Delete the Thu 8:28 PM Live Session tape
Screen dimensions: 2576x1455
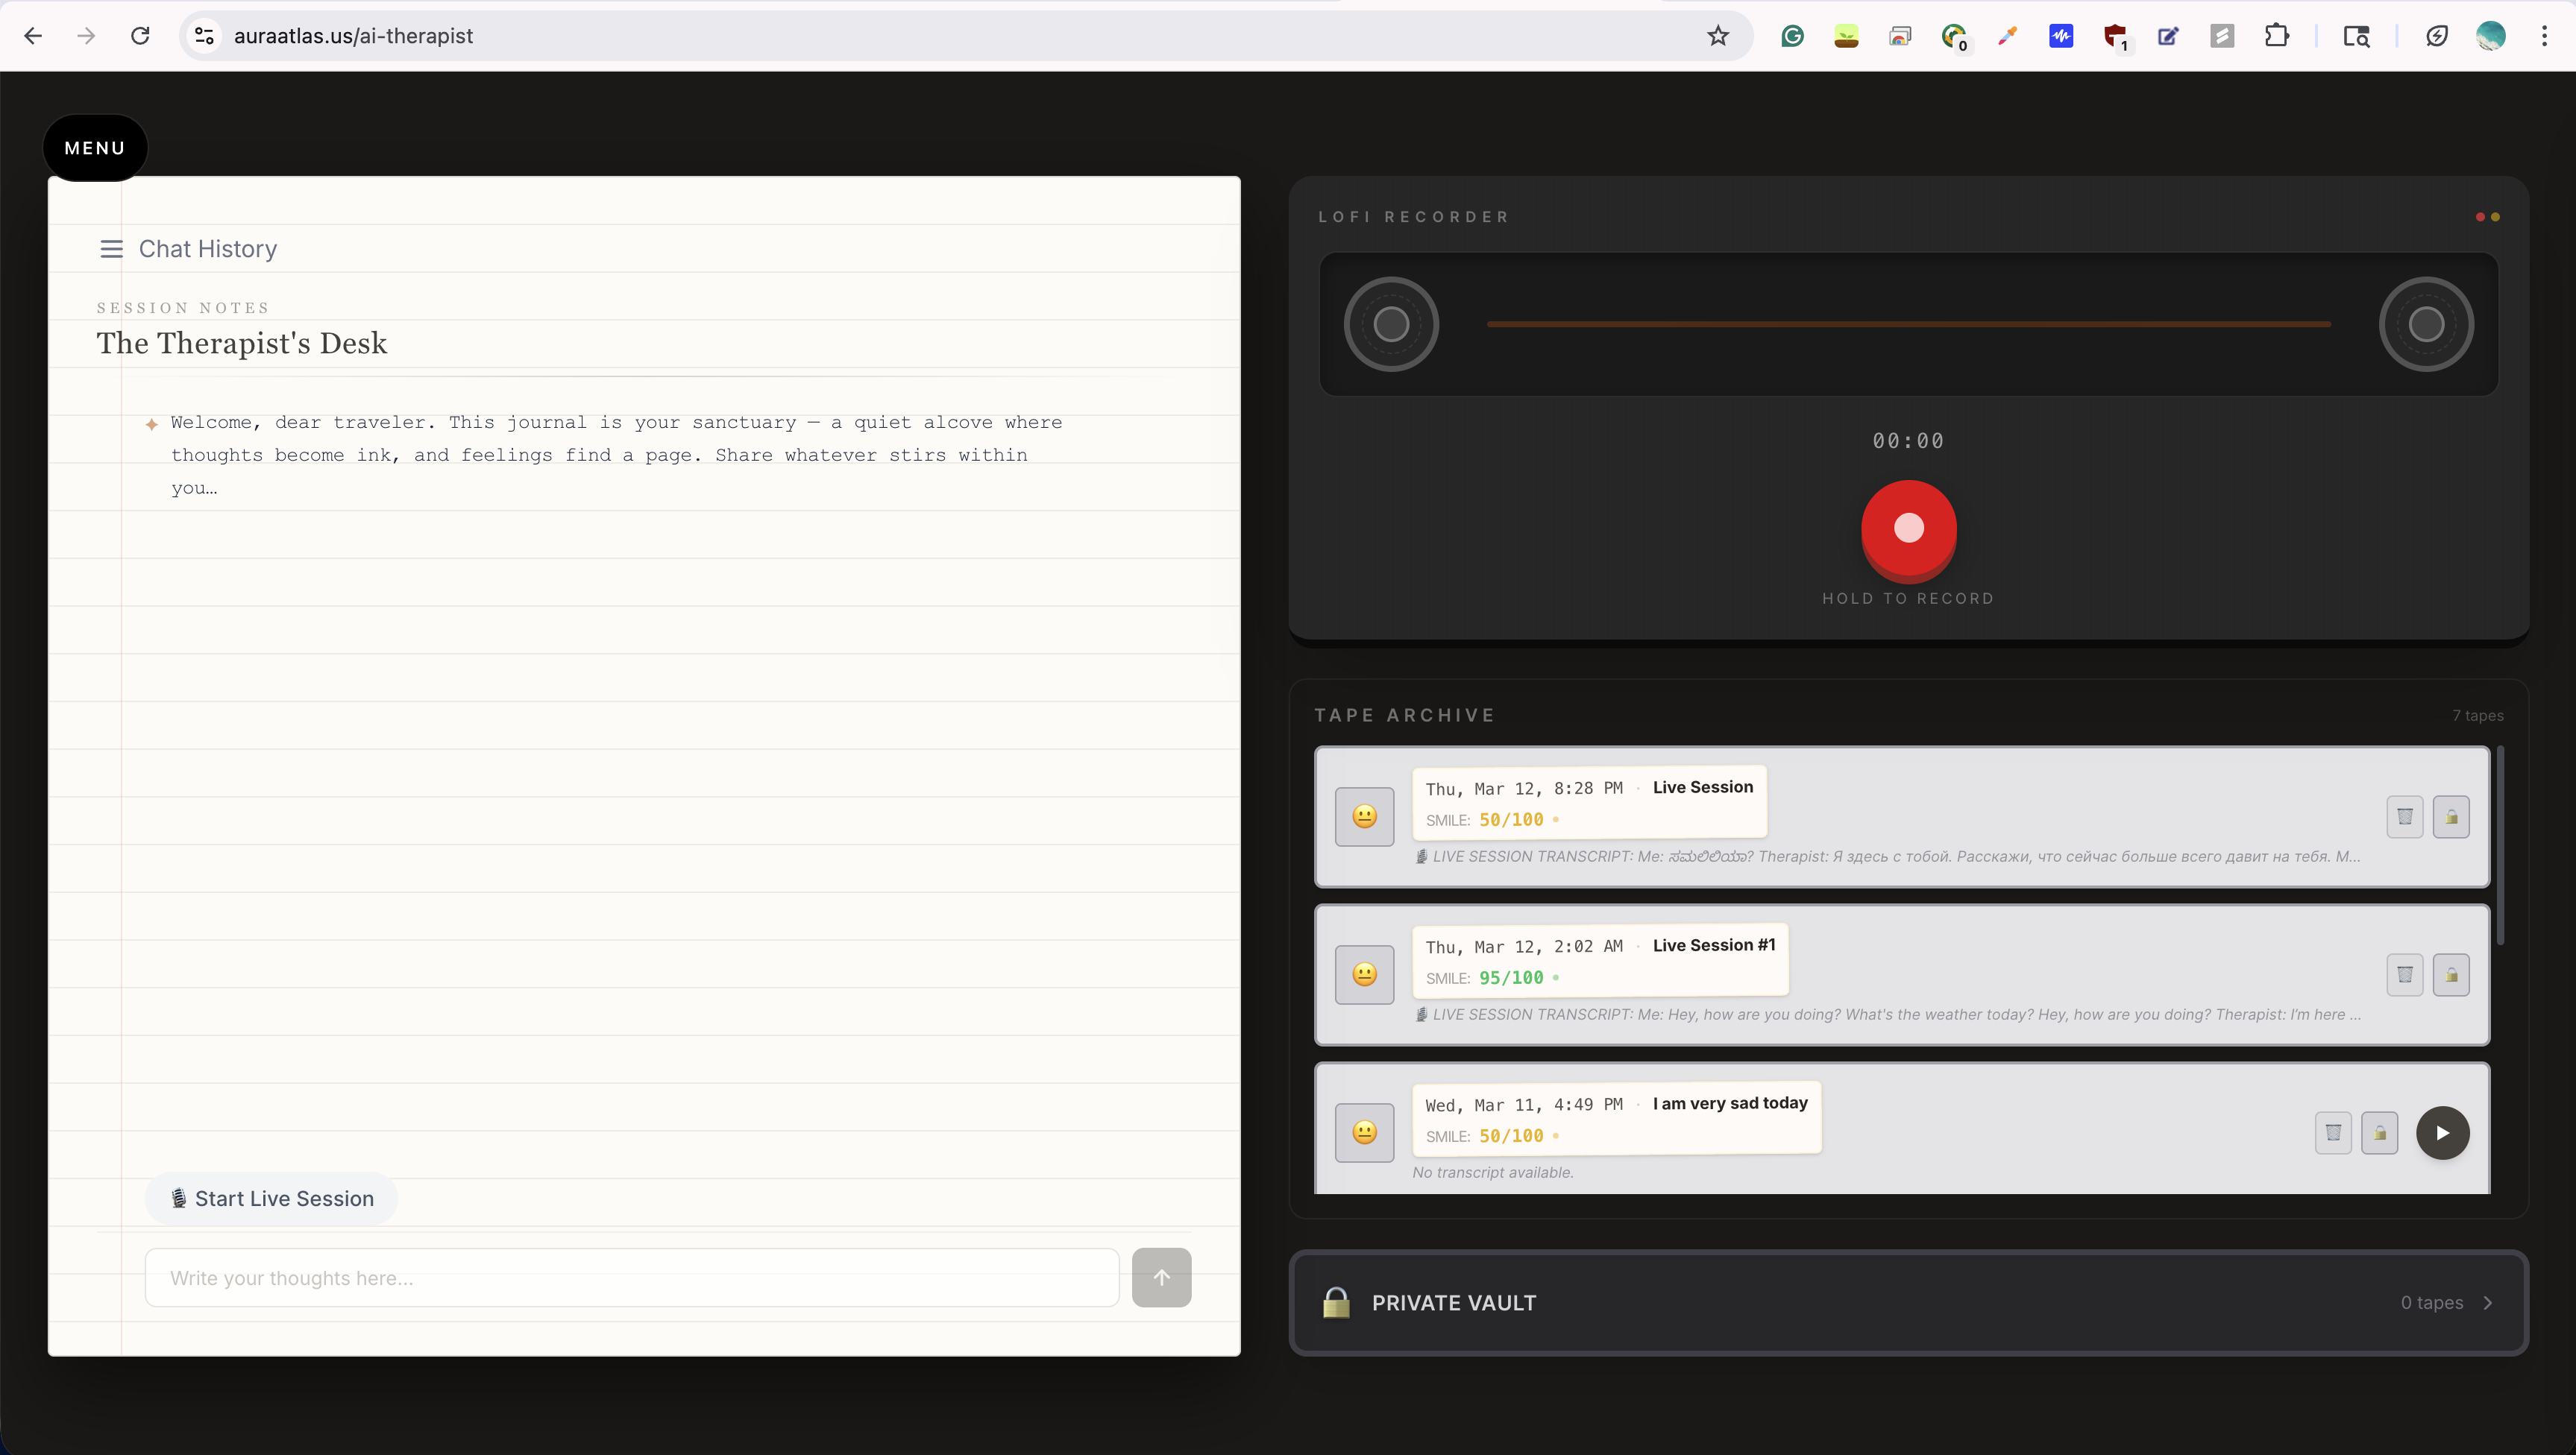[x=2404, y=816]
